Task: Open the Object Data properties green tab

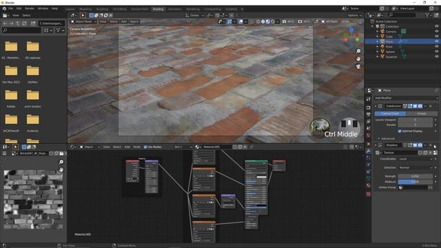Action: coord(369,178)
